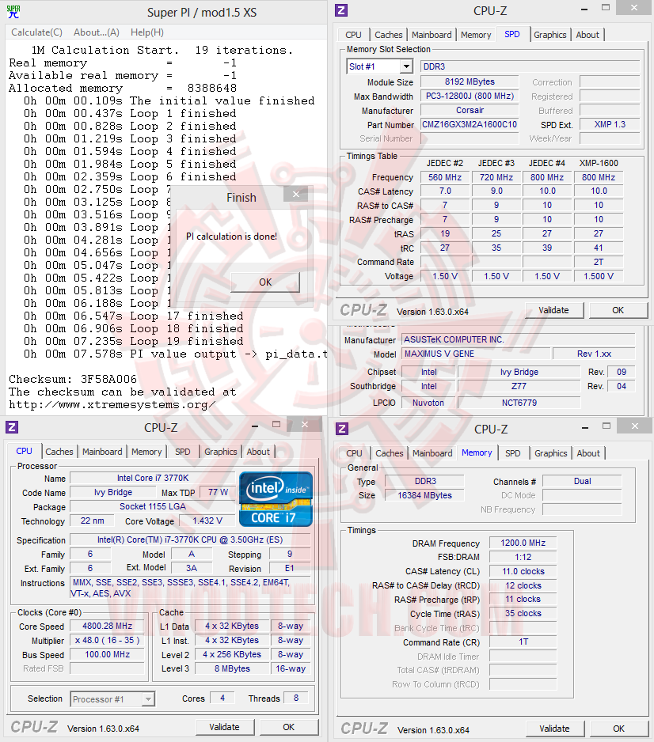Click the Super PI app icon
654x742 pixels.
click(x=13, y=12)
